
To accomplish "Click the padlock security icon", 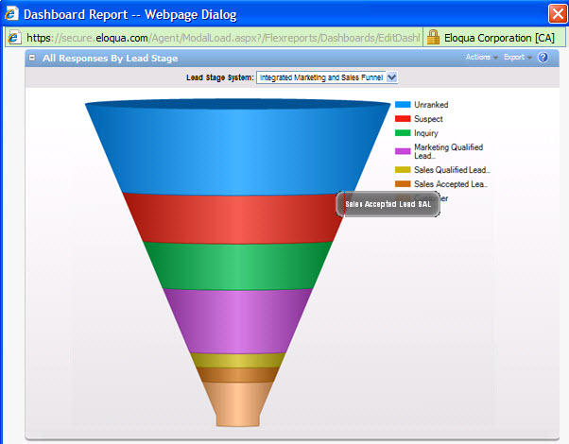I will [x=433, y=38].
